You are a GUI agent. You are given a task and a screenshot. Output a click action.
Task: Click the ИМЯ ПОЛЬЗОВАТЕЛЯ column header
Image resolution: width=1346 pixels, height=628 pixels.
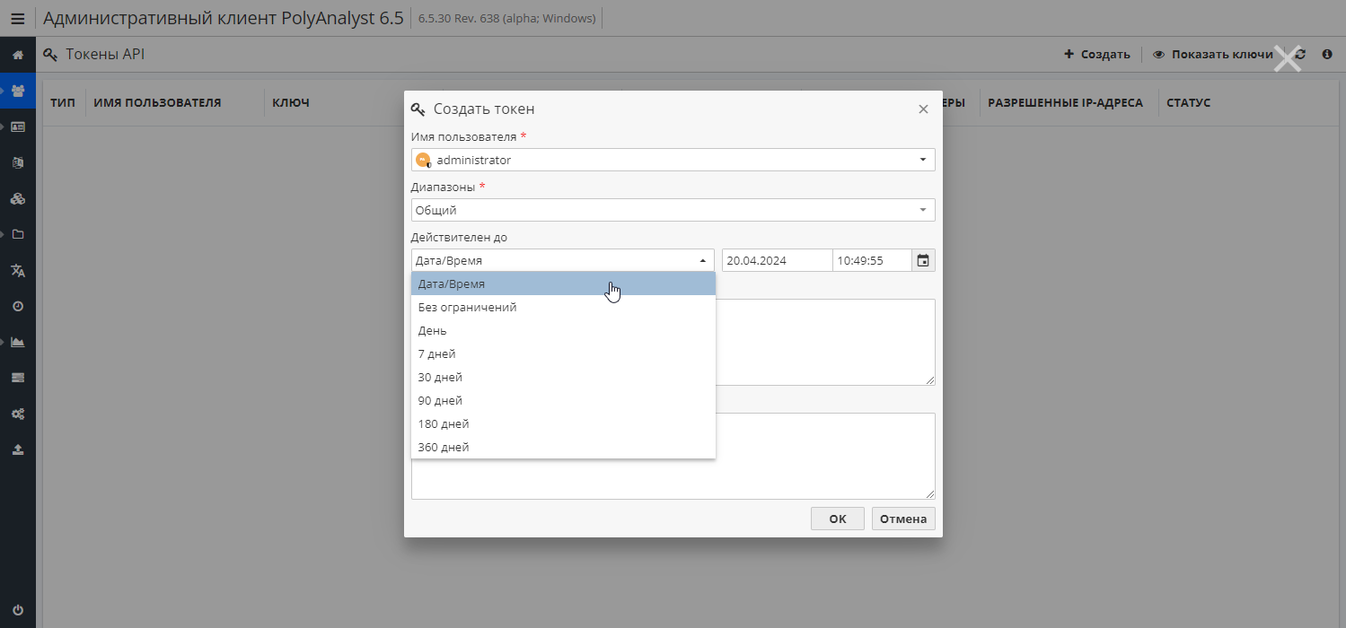(x=157, y=103)
